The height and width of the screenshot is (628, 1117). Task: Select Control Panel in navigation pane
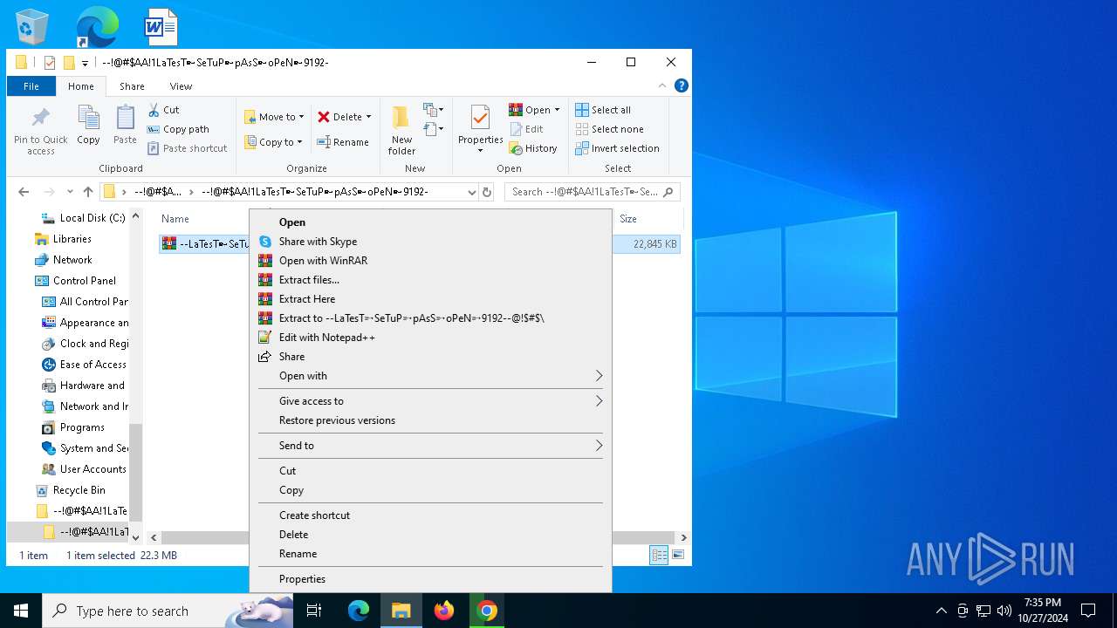coord(84,281)
